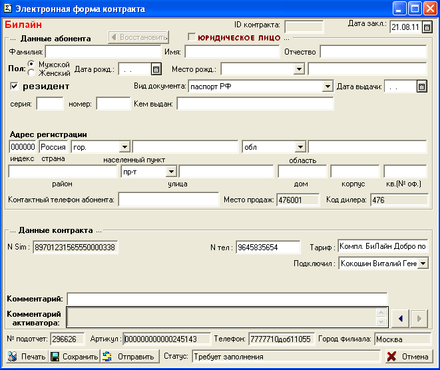This screenshot has width=440, height=370.
Task: Open calendar for contract conclusion date
Action: [427, 27]
